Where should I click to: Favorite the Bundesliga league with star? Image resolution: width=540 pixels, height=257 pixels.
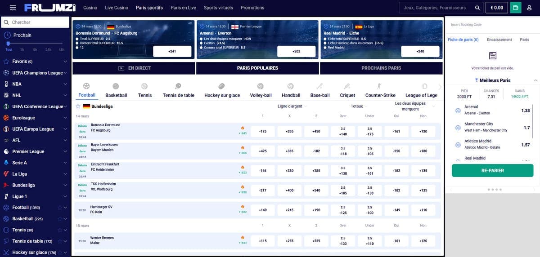pos(78,106)
